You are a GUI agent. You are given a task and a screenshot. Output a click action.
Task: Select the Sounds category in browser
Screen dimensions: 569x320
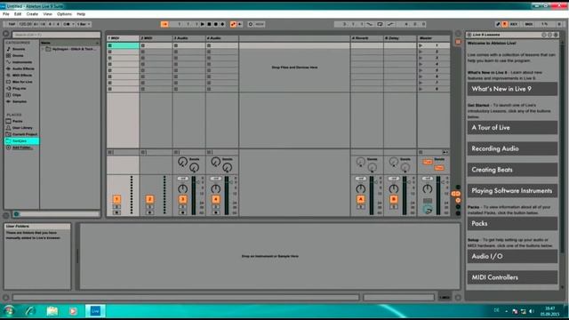[19, 49]
